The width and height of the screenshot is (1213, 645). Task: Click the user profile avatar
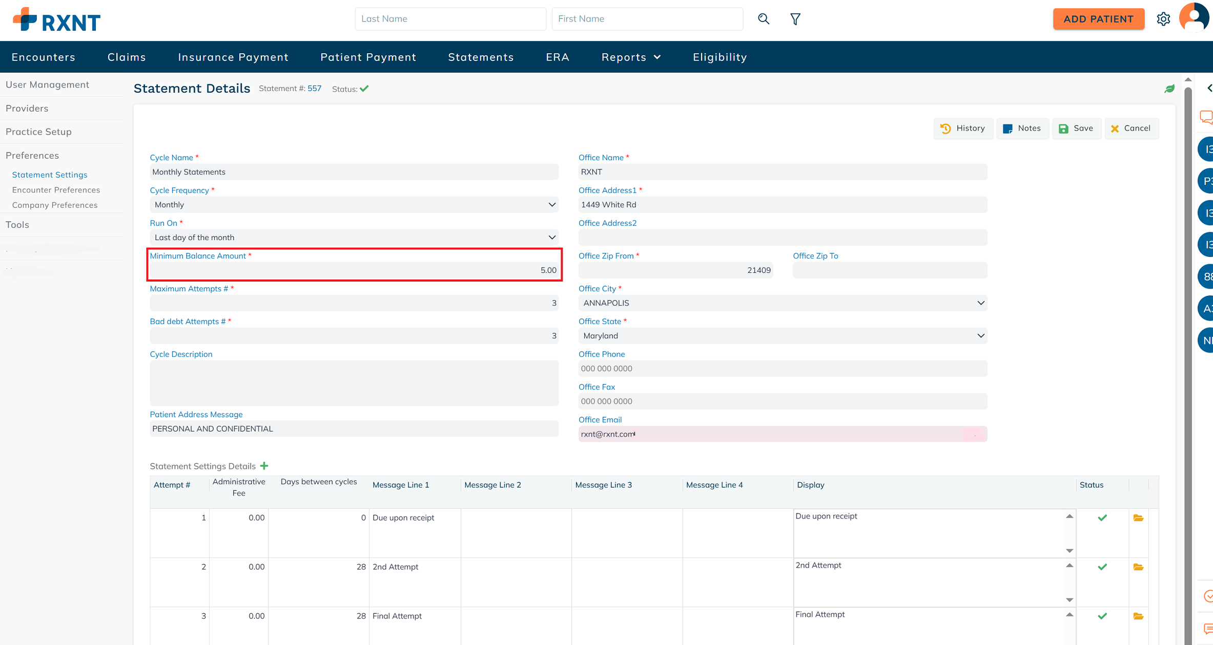1195,17
